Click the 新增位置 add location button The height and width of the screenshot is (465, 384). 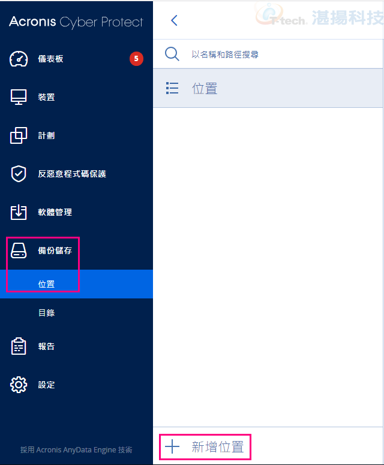pos(205,447)
